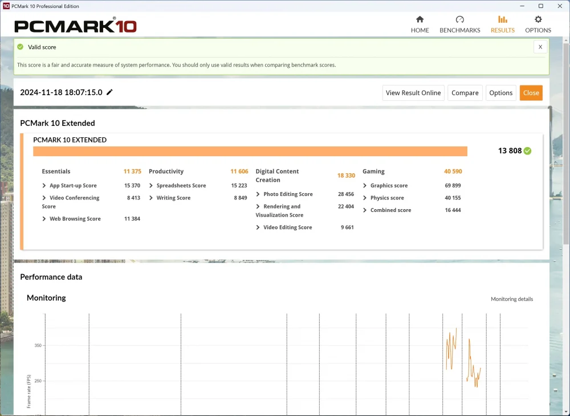Open the Benchmarks gauge icon
Screen dimensions: 570x416
tap(460, 19)
